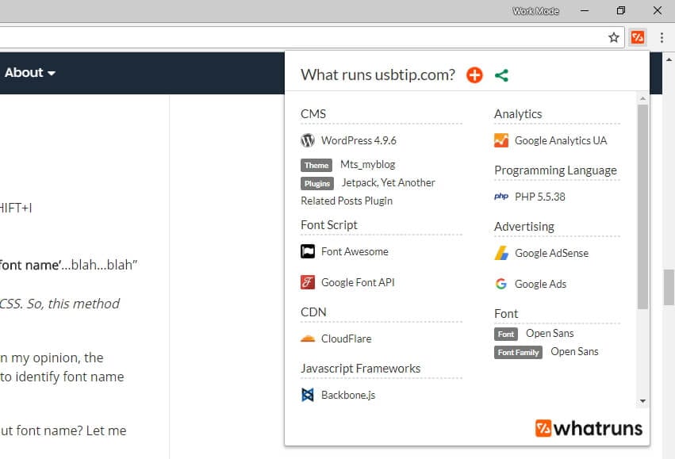
Task: Open the PHP 5.5.38 link
Action: point(540,197)
